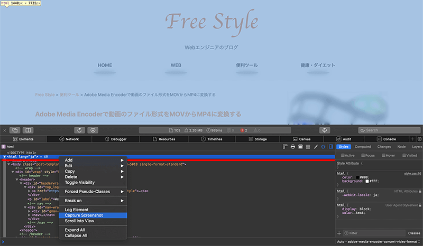Open the Changes sidebar tab
Screen dimensions: 423x246
point(384,147)
